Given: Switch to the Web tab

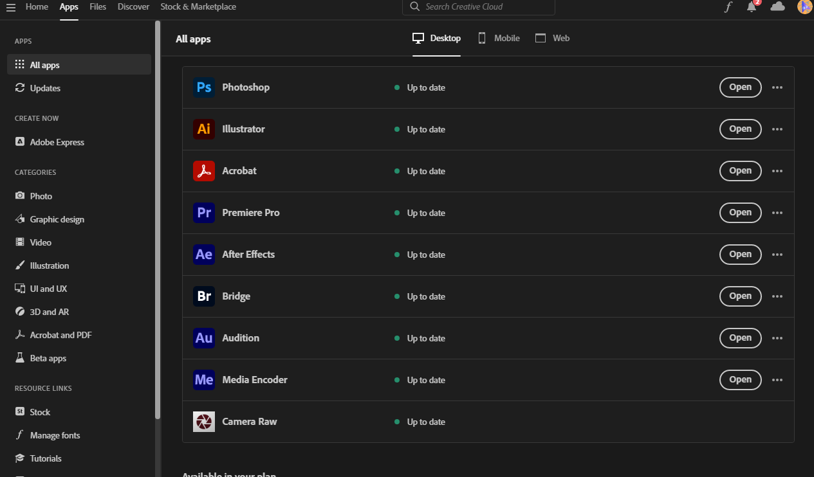Looking at the screenshot, I should tap(553, 39).
